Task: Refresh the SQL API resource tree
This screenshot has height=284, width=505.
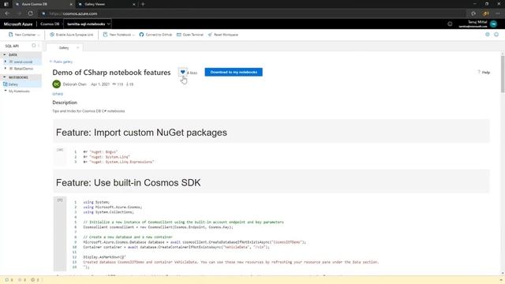Action: pyautogui.click(x=33, y=46)
